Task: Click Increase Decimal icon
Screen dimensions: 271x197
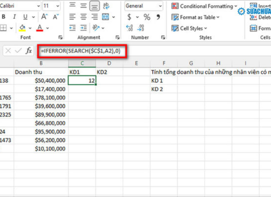Action: (x=130, y=28)
